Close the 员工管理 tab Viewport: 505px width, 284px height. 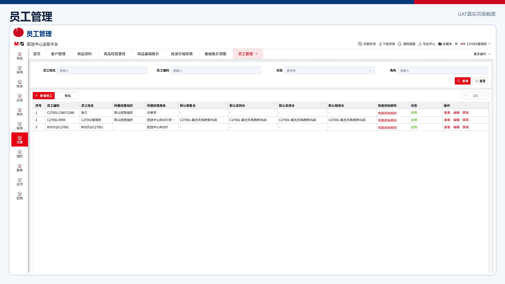(x=257, y=54)
